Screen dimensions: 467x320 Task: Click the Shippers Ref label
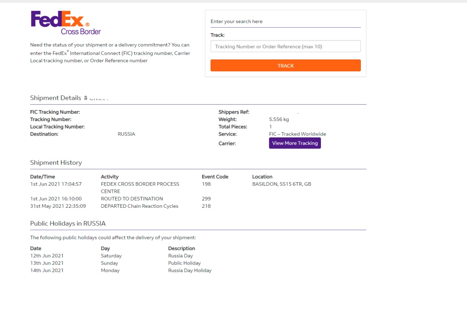[x=234, y=112]
